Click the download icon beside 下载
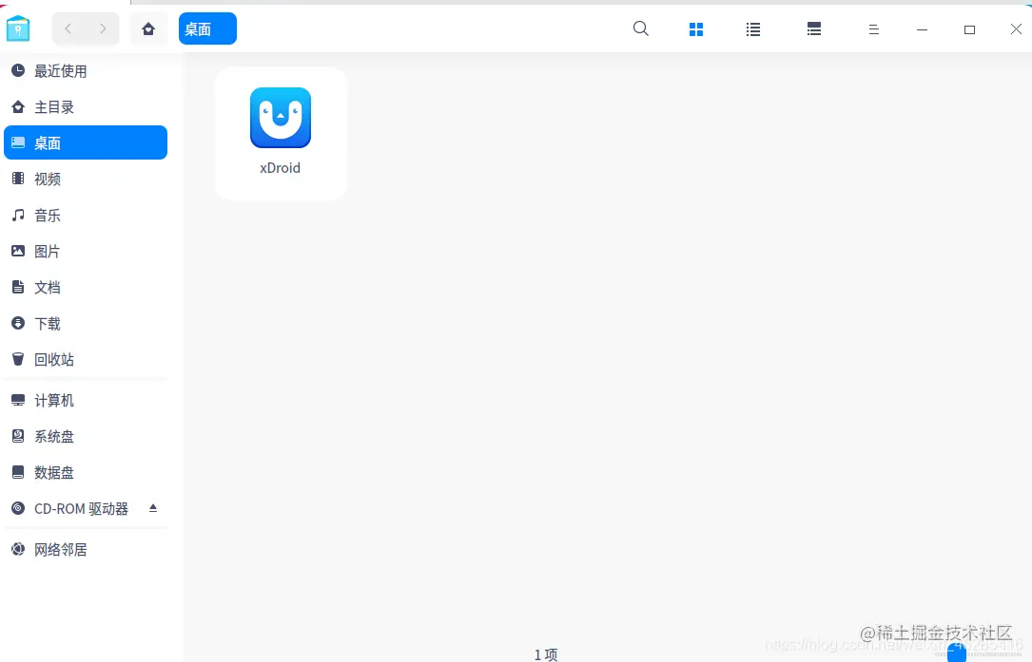Screen dimensions: 1032x662 (x=18, y=323)
